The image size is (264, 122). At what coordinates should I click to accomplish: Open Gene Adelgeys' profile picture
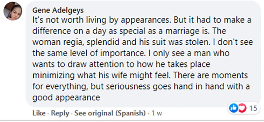click(x=13, y=11)
